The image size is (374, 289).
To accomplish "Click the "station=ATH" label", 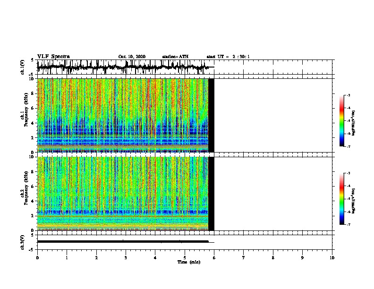I will coord(175,57).
